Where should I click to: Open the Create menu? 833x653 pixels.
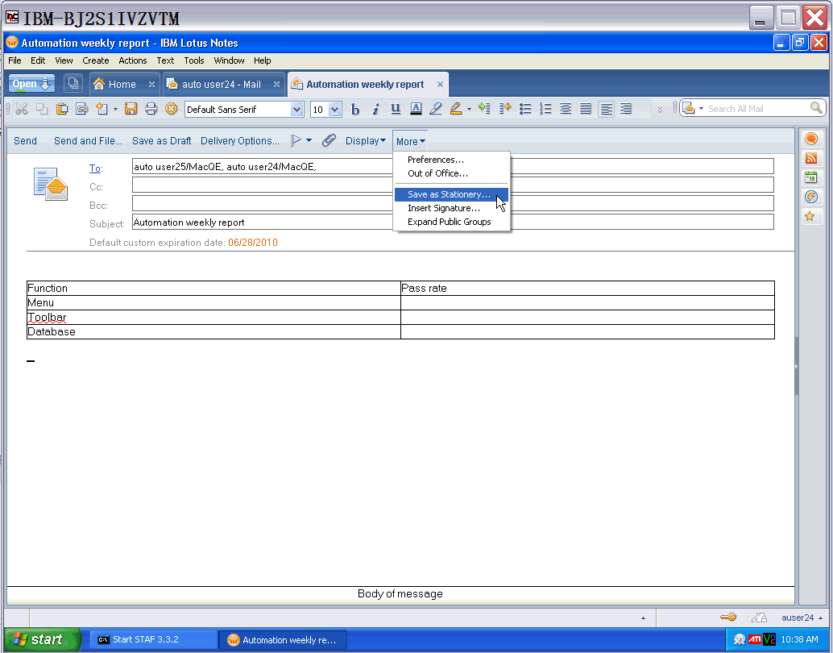coord(96,60)
